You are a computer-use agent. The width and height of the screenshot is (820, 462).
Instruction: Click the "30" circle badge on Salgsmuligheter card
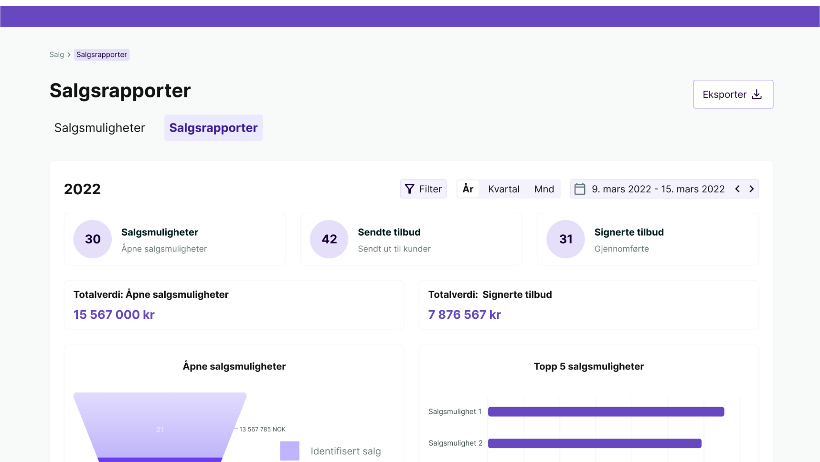(92, 239)
